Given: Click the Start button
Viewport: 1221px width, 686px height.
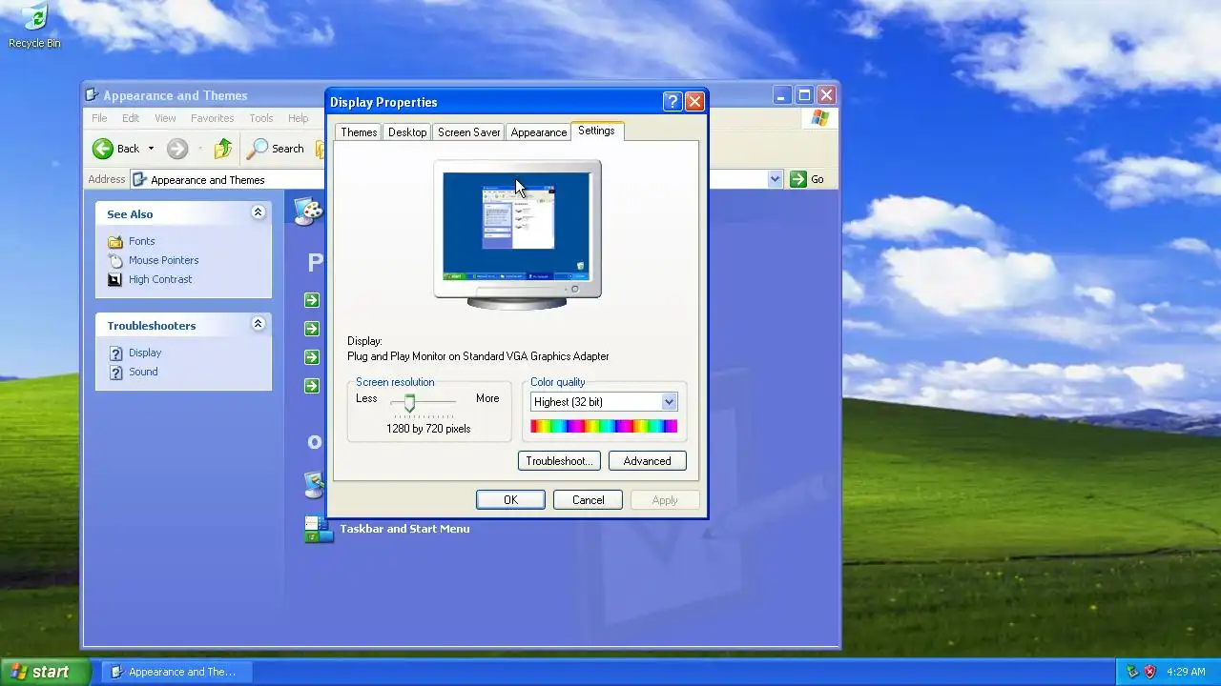Looking at the screenshot, I should [x=44, y=672].
